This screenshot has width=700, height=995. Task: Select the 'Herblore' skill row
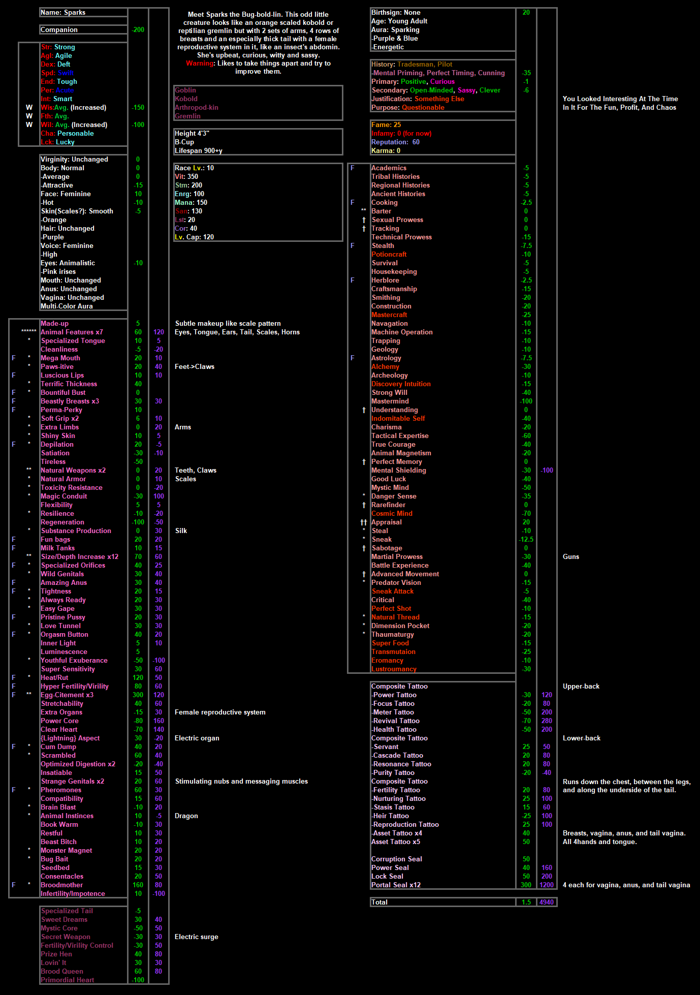click(x=385, y=280)
